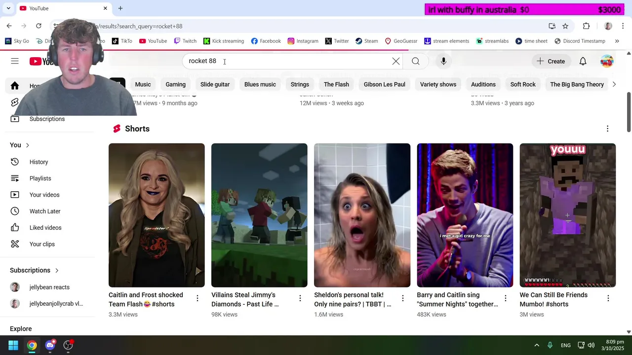This screenshot has width=632, height=355.
Task: Start voice search with the microphone icon
Action: click(443, 61)
